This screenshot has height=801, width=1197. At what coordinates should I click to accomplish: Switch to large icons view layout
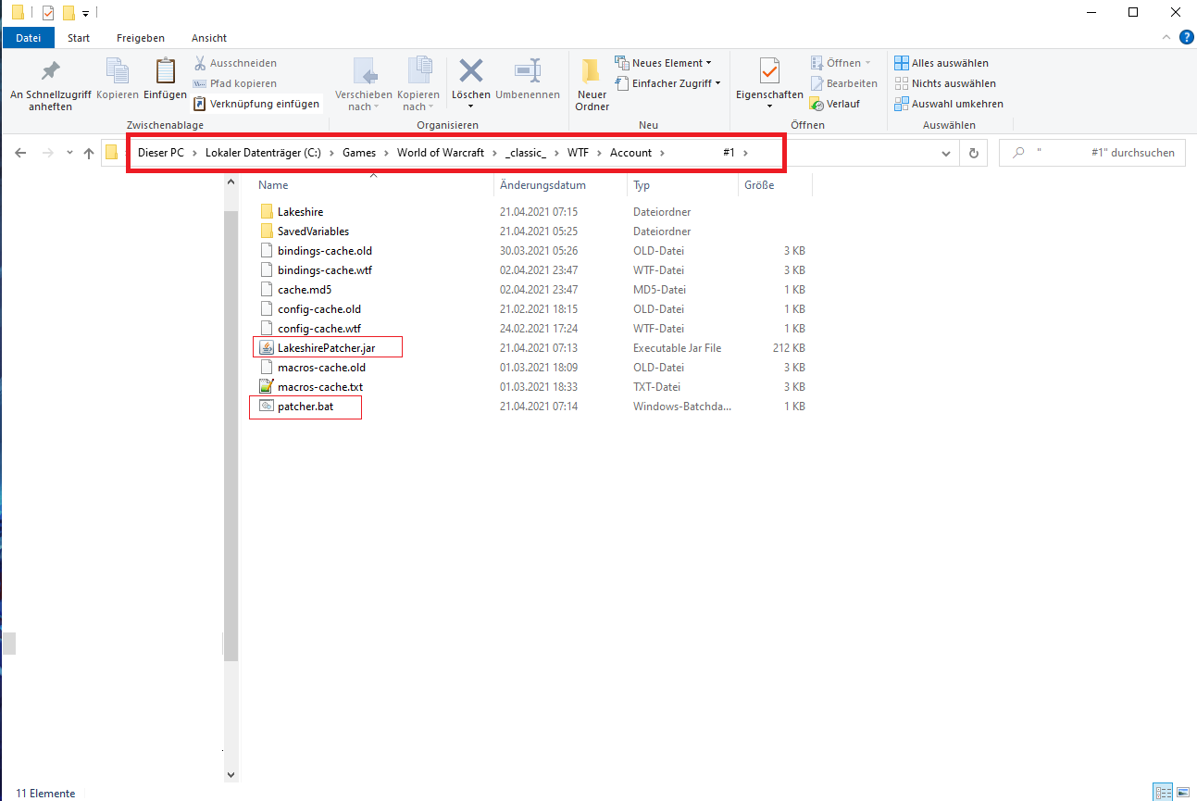point(1182,793)
